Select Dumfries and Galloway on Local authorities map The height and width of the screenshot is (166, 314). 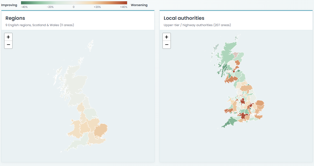pyautogui.click(x=231, y=79)
